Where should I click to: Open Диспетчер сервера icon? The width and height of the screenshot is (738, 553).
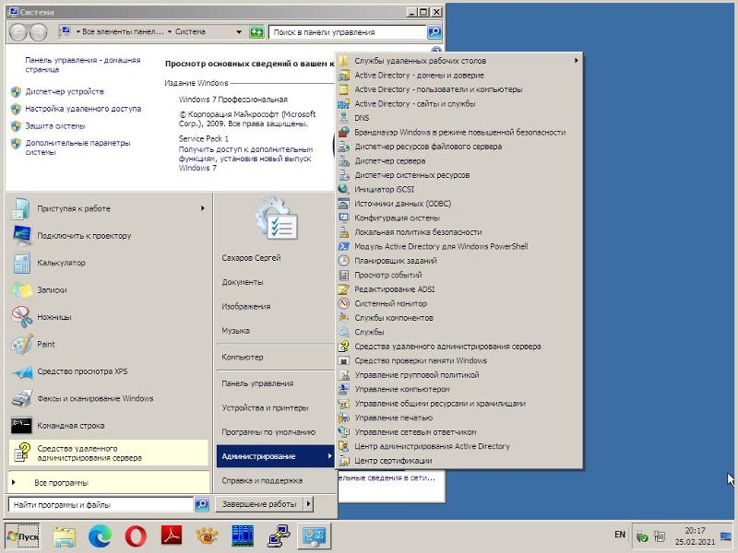click(x=344, y=160)
